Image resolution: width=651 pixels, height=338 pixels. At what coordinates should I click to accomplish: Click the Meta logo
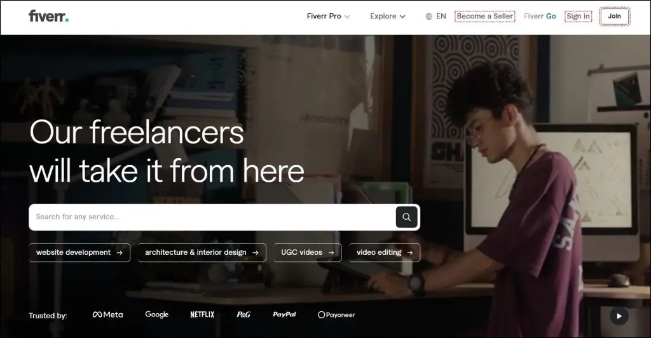[x=107, y=314]
